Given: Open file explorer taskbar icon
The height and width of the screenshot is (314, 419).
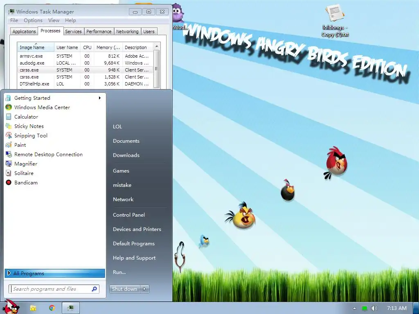Looking at the screenshot, I should click(x=33, y=308).
